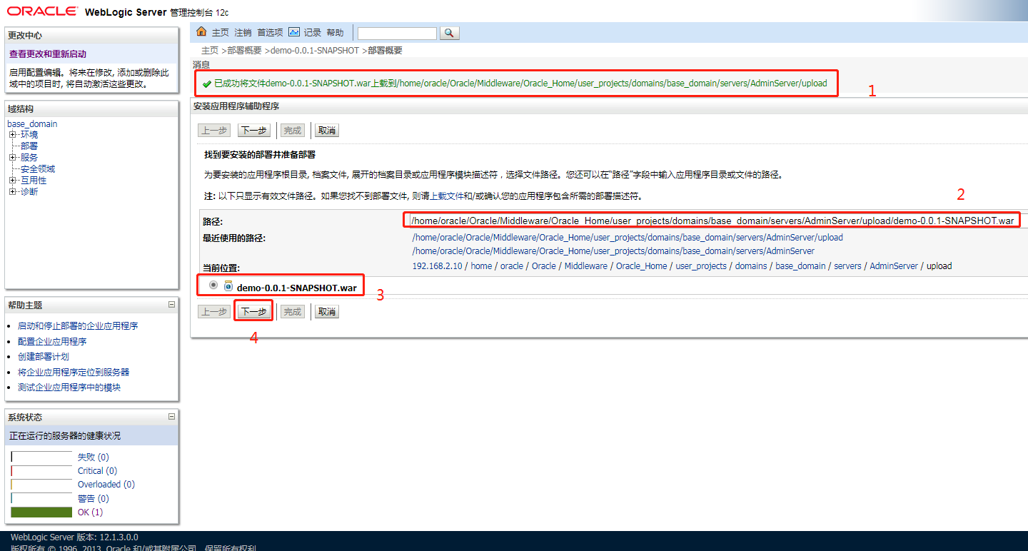Click 注销 to log out
The height and width of the screenshot is (551, 1028).
pyautogui.click(x=243, y=33)
